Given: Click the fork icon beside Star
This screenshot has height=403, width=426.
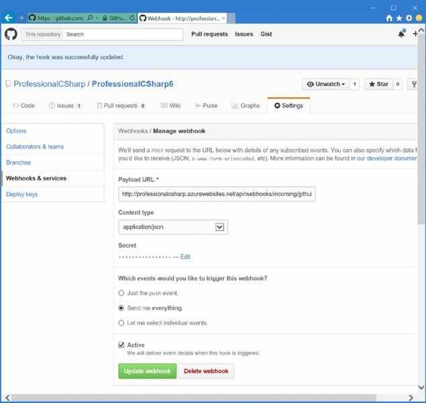Looking at the screenshot, I should (414, 84).
